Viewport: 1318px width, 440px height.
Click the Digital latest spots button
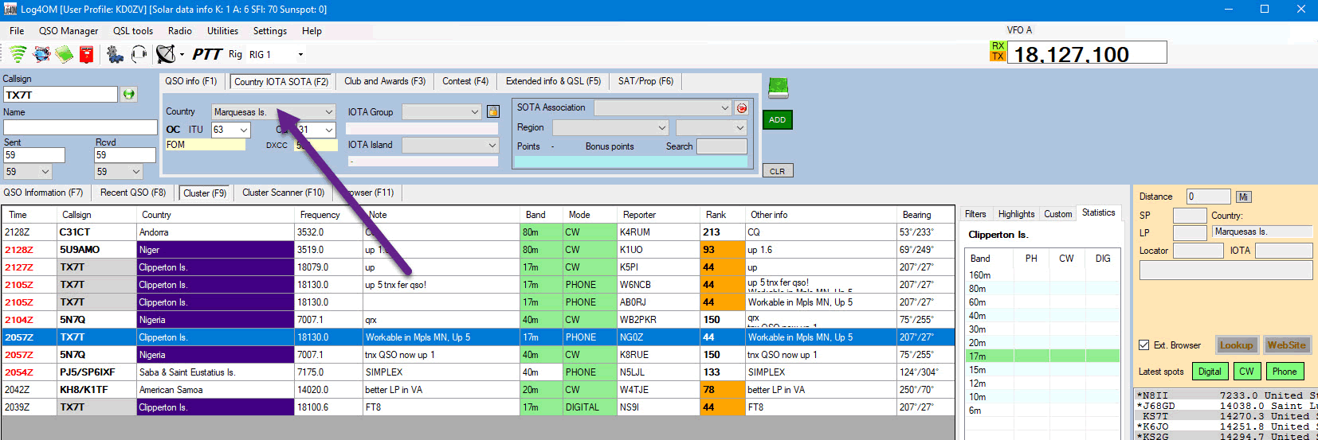[x=1210, y=372]
